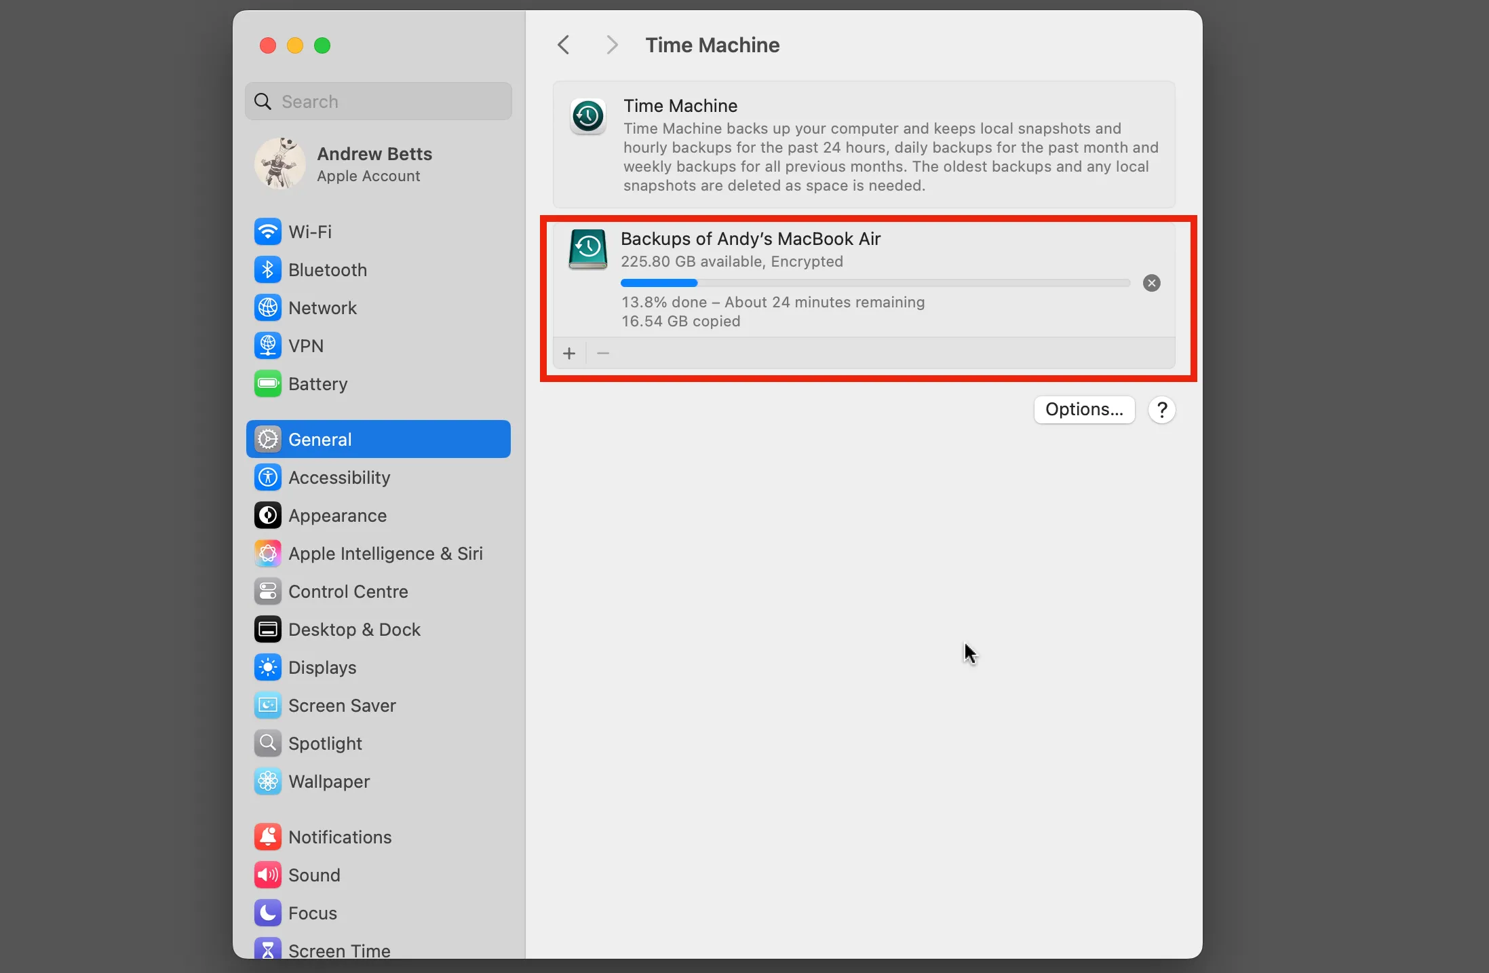The image size is (1489, 973).
Task: Click the Options... button
Action: point(1083,410)
